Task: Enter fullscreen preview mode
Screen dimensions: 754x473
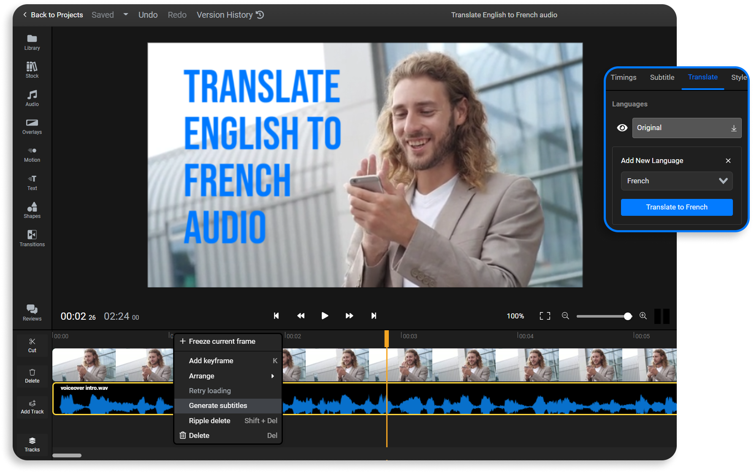Action: [545, 316]
